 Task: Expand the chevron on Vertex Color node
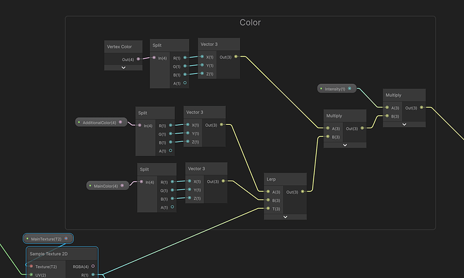click(124, 67)
